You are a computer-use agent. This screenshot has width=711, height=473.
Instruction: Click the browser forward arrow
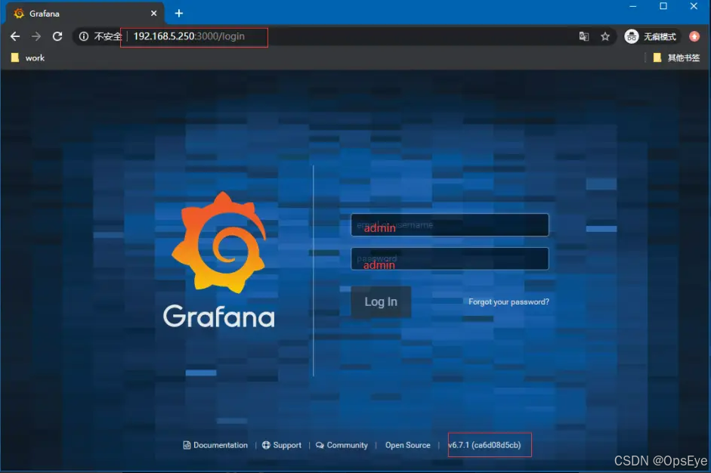(36, 36)
